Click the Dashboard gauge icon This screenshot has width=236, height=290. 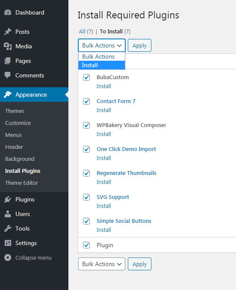pos(8,12)
